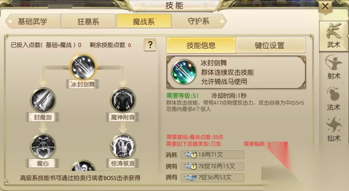This screenshot has width=349, height=191.
Task: Open the 仙术 immortal arts category
Action: [x=334, y=129]
